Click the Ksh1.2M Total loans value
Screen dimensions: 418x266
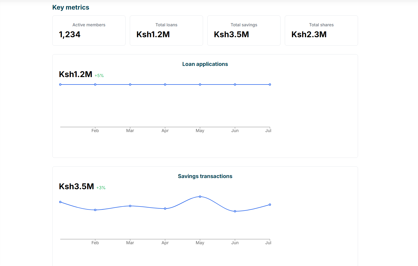(x=153, y=35)
